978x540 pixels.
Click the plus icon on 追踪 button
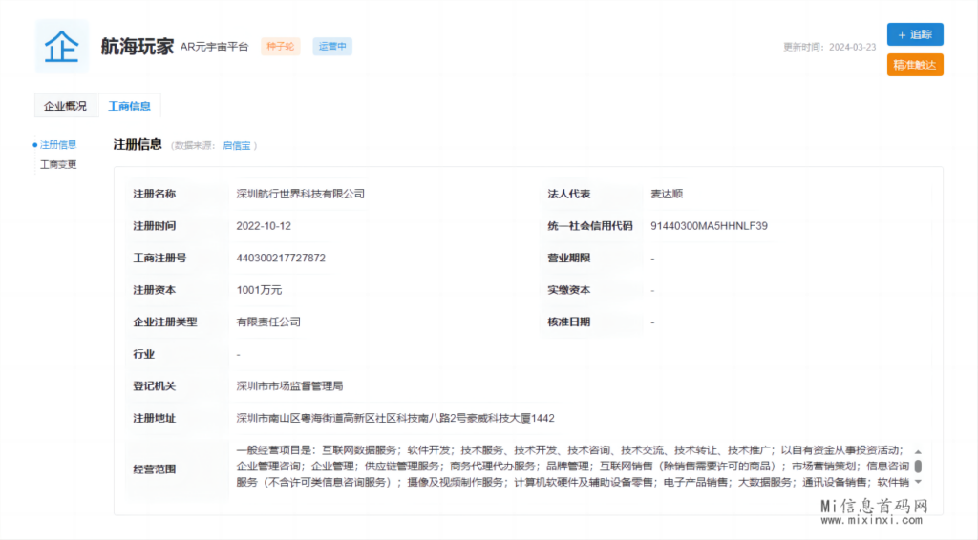pyautogui.click(x=902, y=34)
